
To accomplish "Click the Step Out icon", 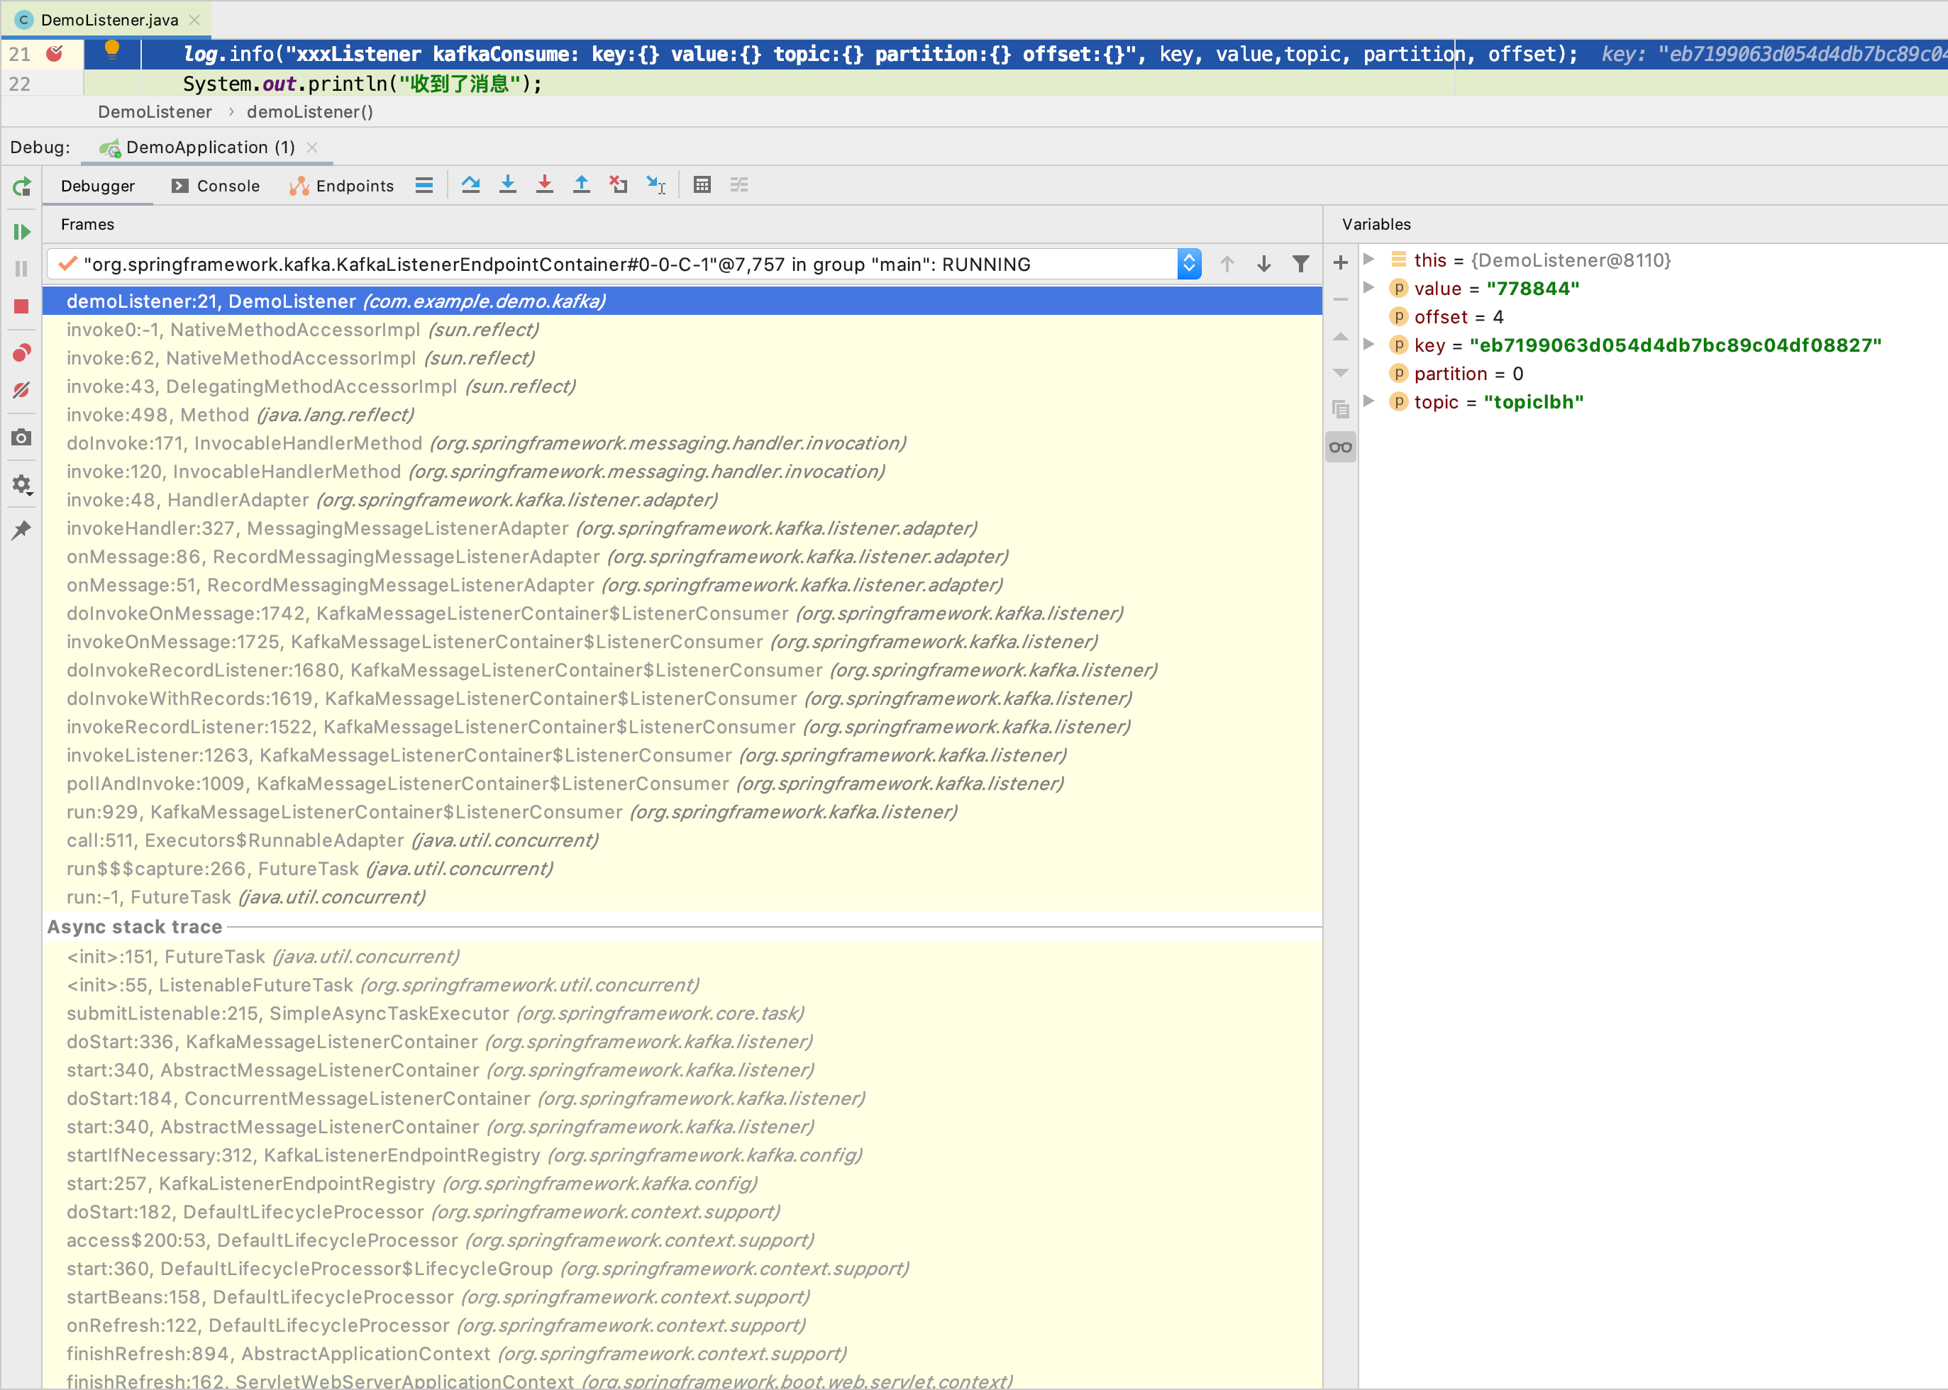I will point(582,185).
